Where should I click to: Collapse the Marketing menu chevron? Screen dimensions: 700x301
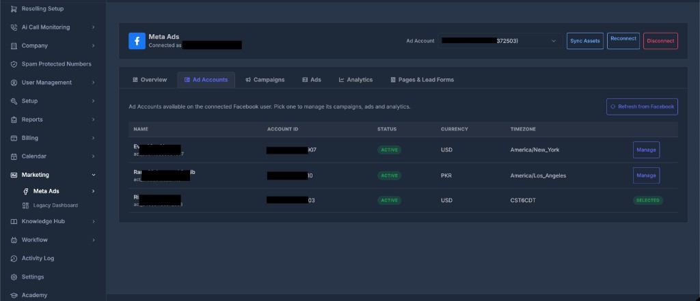(x=93, y=175)
